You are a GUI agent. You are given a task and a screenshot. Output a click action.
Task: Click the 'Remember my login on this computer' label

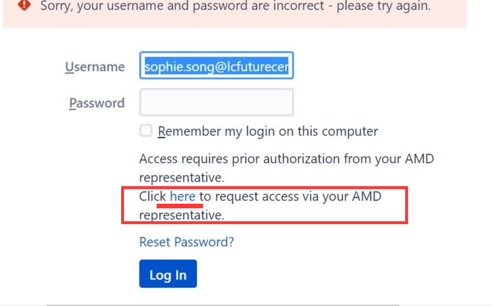267,131
